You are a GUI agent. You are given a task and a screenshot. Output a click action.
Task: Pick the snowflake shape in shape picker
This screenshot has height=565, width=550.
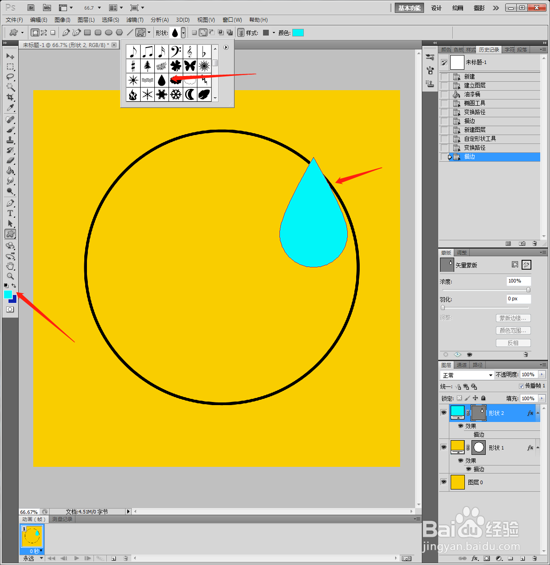click(176, 95)
